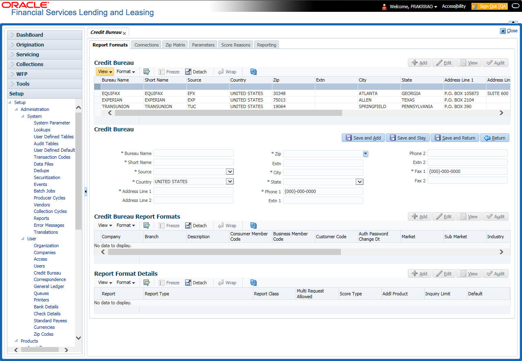The height and width of the screenshot is (361, 522).
Task: Open Lookups in the Setup tree
Action: click(x=42, y=130)
